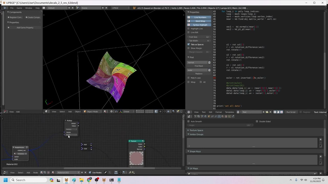Open Text menu in text editor header
This screenshot has width=328, height=184.
[x=204, y=112]
